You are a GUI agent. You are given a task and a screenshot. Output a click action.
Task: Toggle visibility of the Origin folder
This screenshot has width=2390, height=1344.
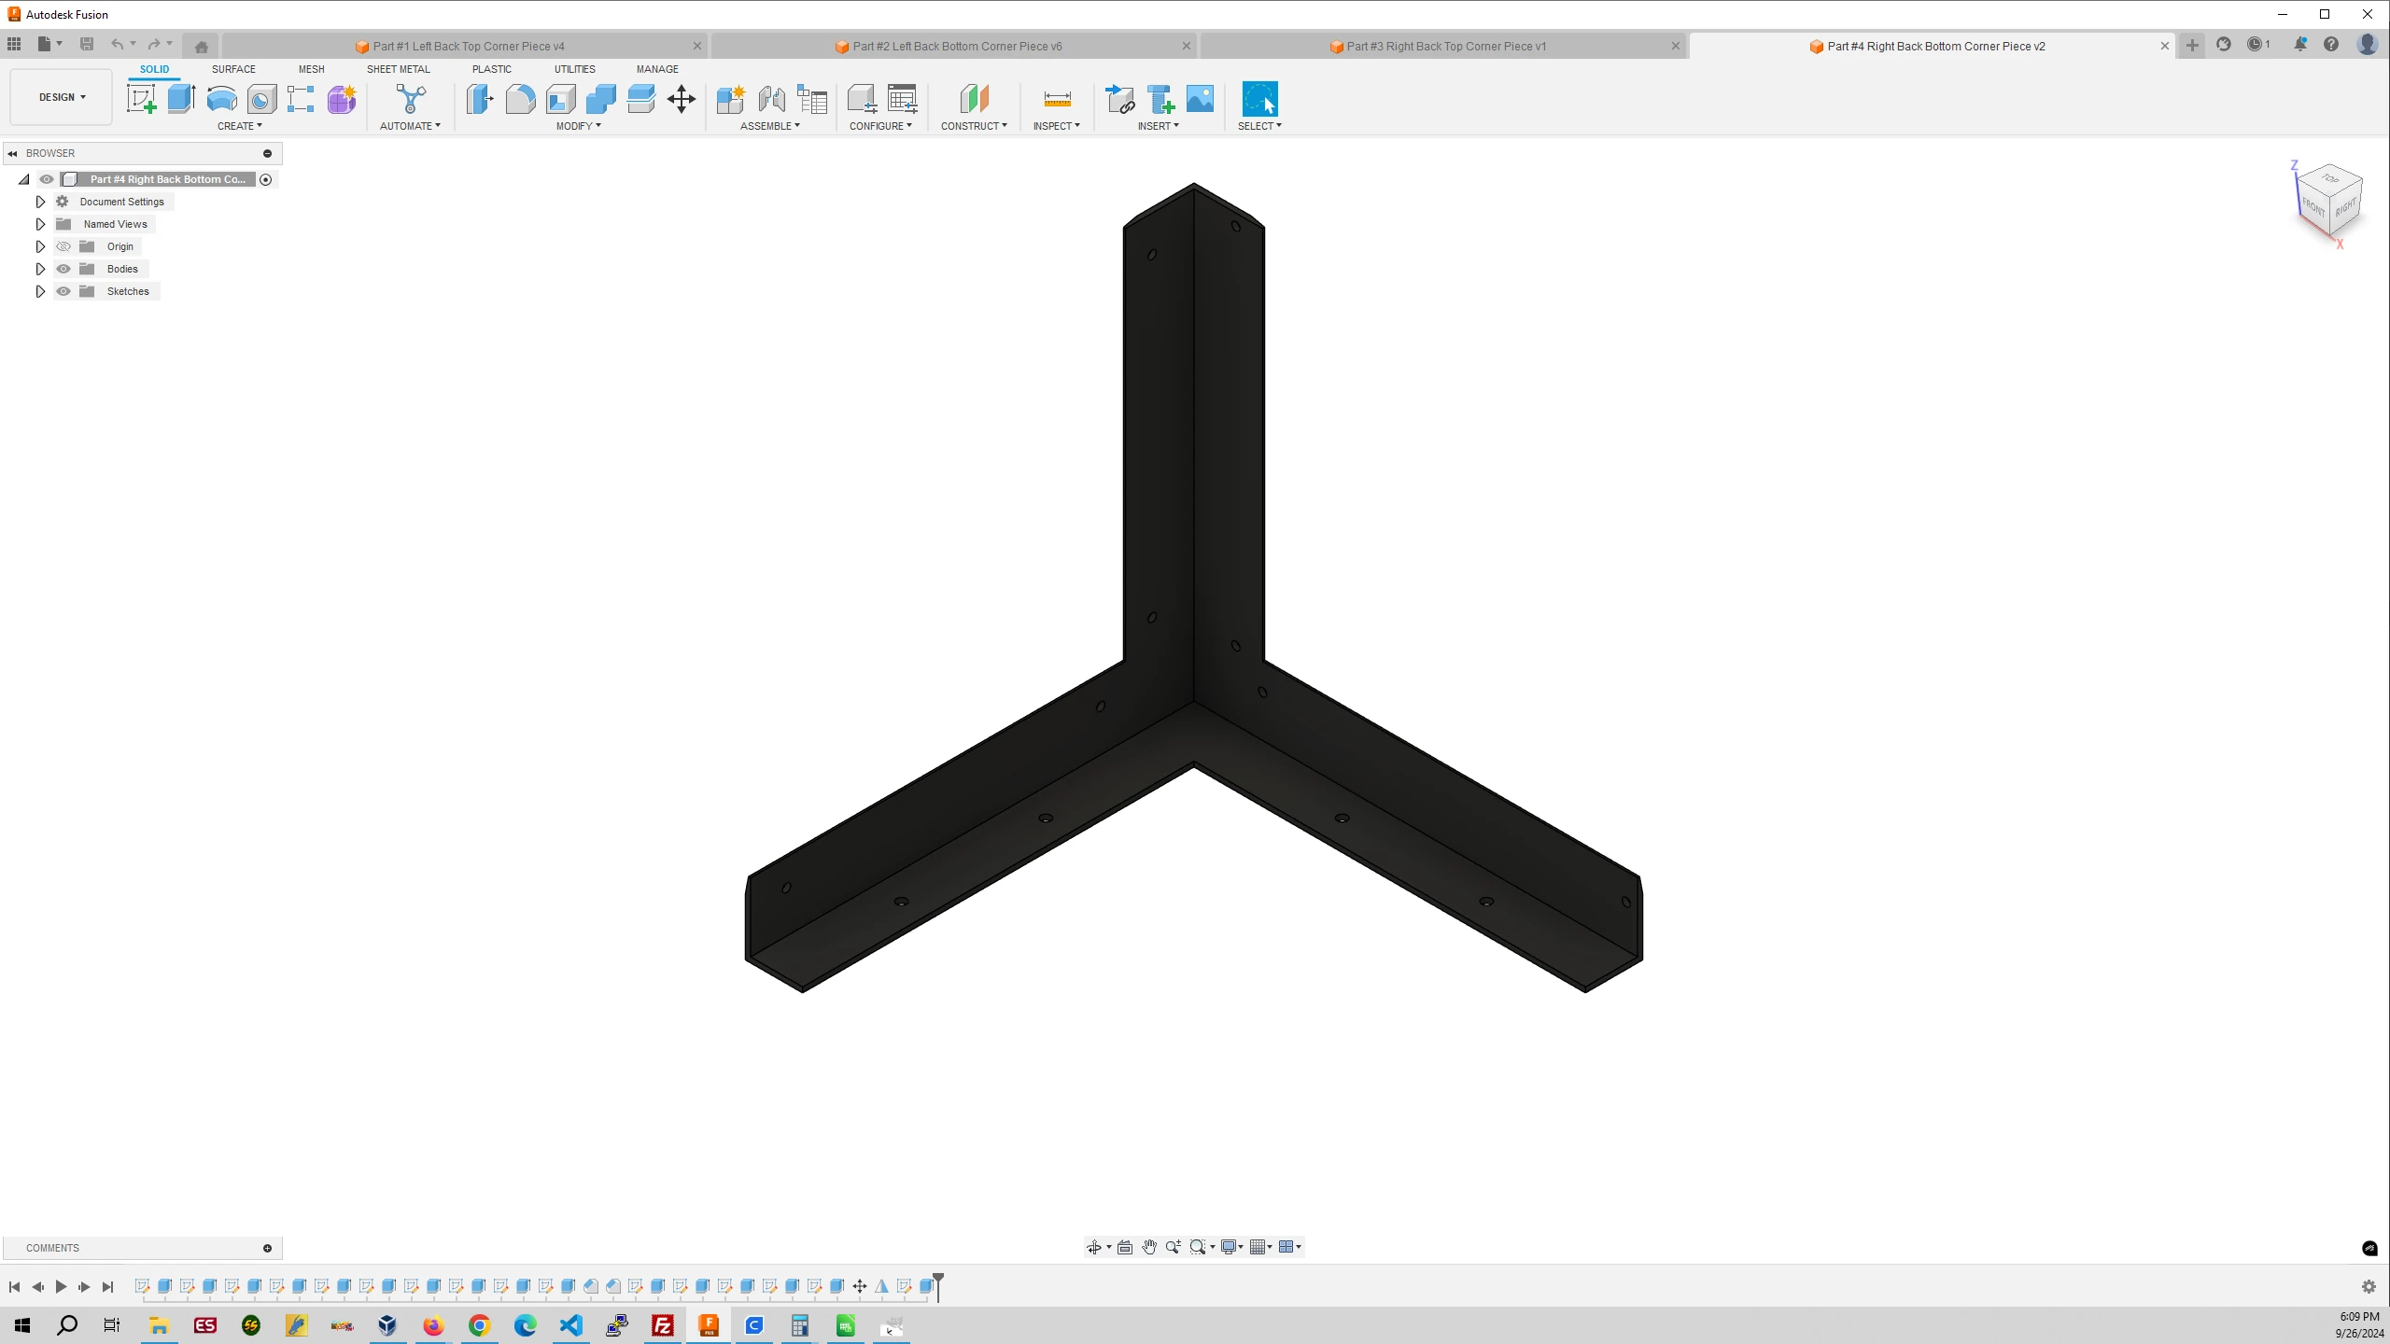point(63,246)
